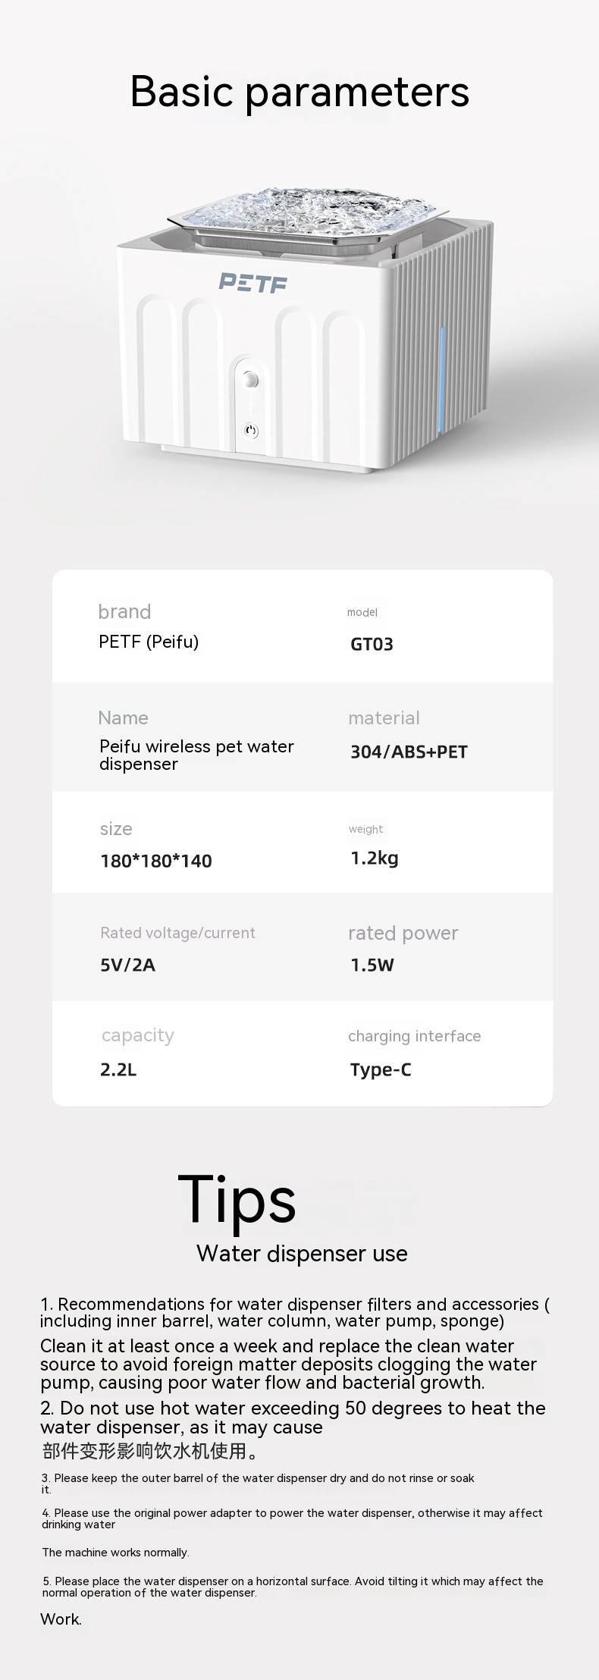Screen dimensions: 599x1680
Task: Click 'The machine works normally.' line
Action: 115,1553
